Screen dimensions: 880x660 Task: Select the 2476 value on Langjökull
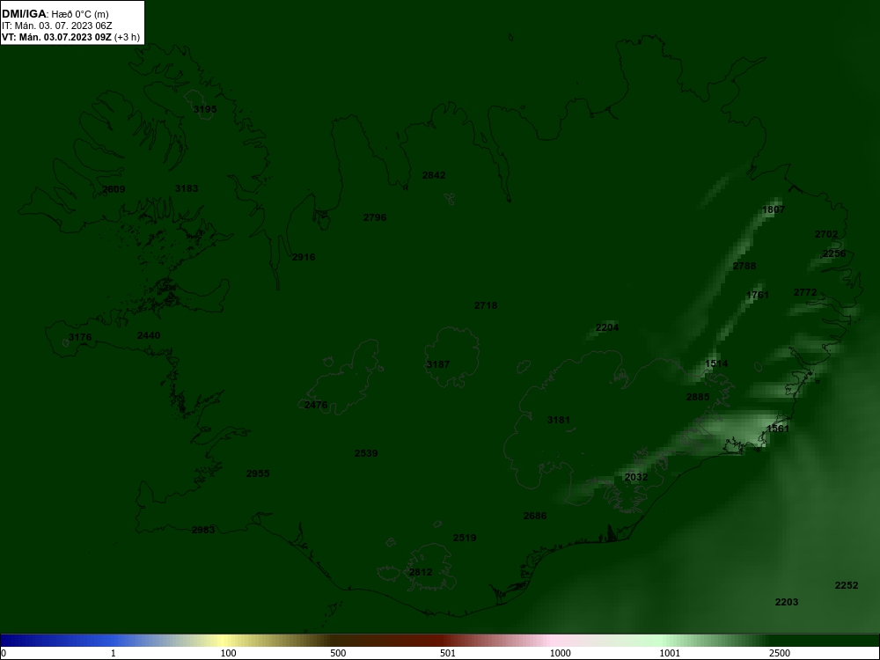pyautogui.click(x=316, y=405)
